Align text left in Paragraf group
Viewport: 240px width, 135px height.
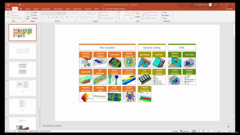[x=78, y=18]
